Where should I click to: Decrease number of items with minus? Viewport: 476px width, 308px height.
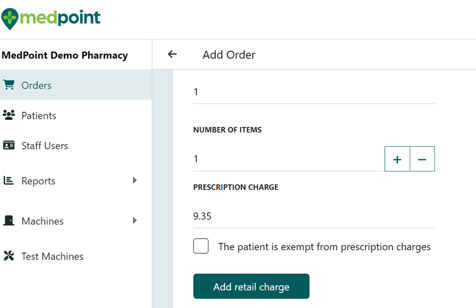pyautogui.click(x=422, y=159)
